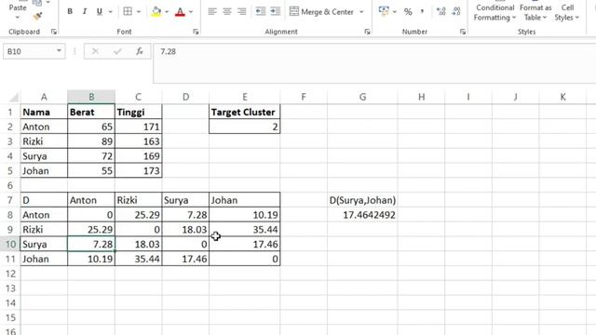Click the Copy icon in Clipboard
The width and height of the screenshot is (596, 335).
(37, 3)
